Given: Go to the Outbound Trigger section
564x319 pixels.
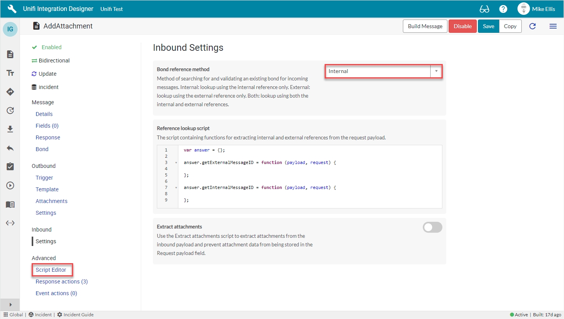Looking at the screenshot, I should tap(44, 178).
